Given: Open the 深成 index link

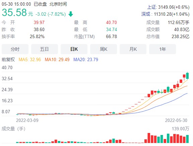Looking at the screenshot, I should [146, 14].
